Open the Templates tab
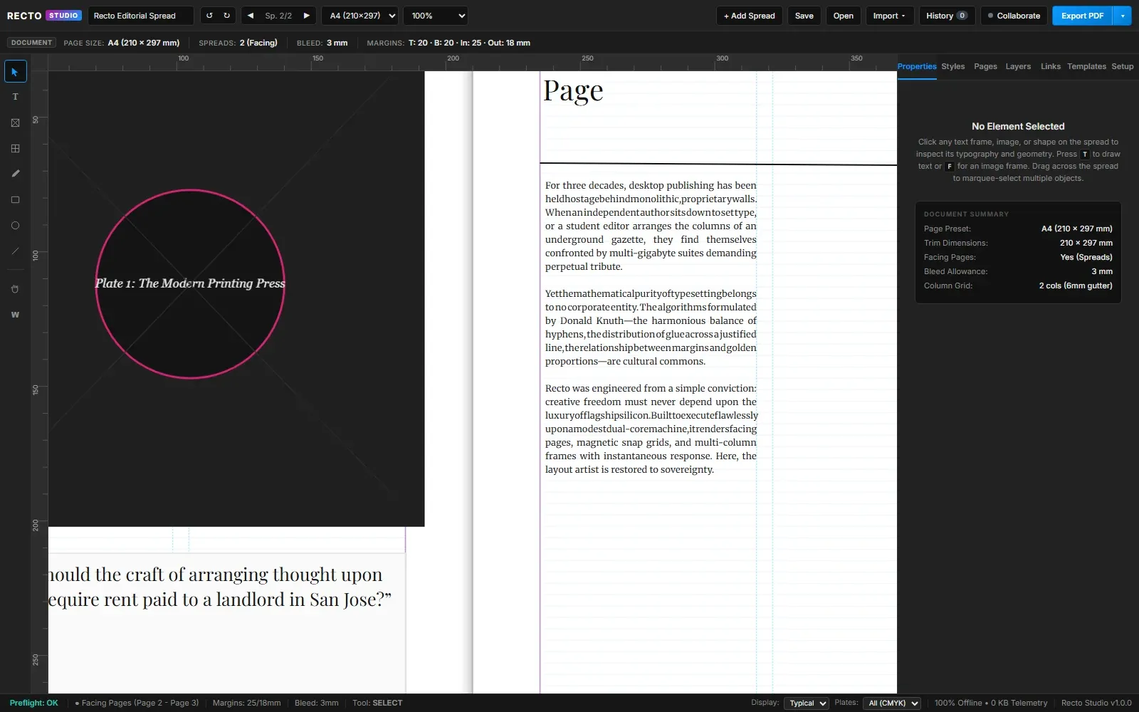Screen dimensions: 1139x712 click(x=1086, y=66)
